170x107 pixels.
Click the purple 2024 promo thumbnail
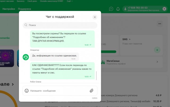tap(7, 58)
